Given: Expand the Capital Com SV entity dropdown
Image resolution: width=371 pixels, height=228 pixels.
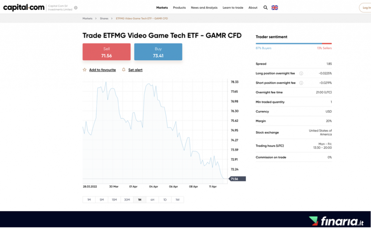Looking at the screenshot, I should pyautogui.click(x=76, y=8).
